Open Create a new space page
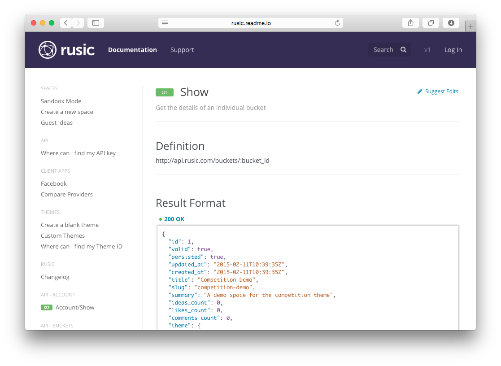The height and width of the screenshot is (366, 501). tap(67, 112)
